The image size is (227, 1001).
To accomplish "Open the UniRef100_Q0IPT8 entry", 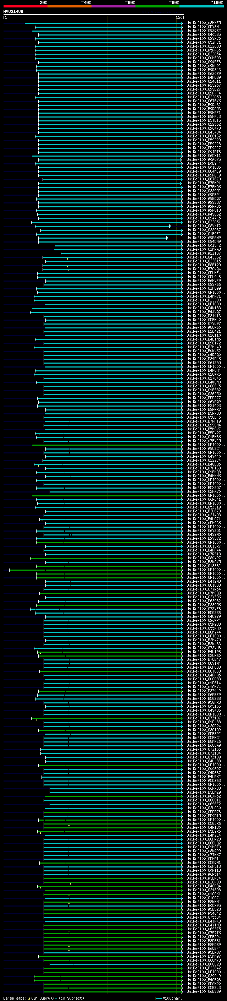I will click(x=204, y=152).
